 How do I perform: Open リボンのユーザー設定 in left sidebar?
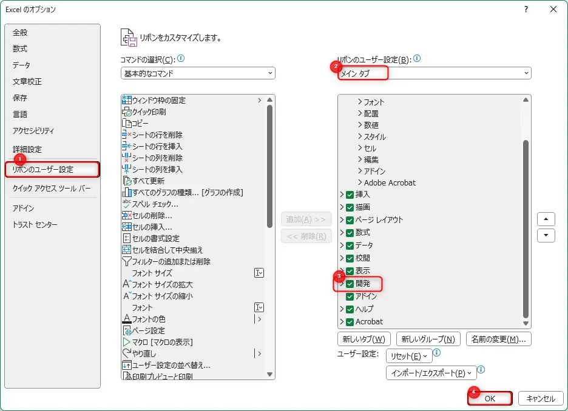[52, 170]
